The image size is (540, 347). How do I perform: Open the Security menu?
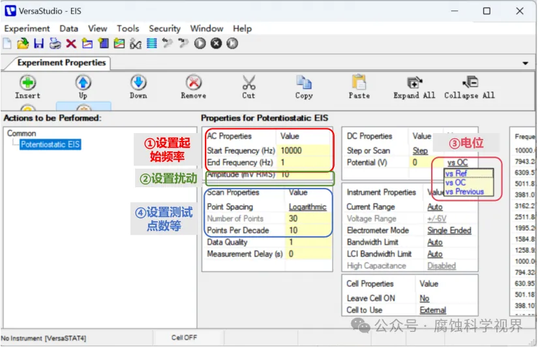tap(164, 29)
